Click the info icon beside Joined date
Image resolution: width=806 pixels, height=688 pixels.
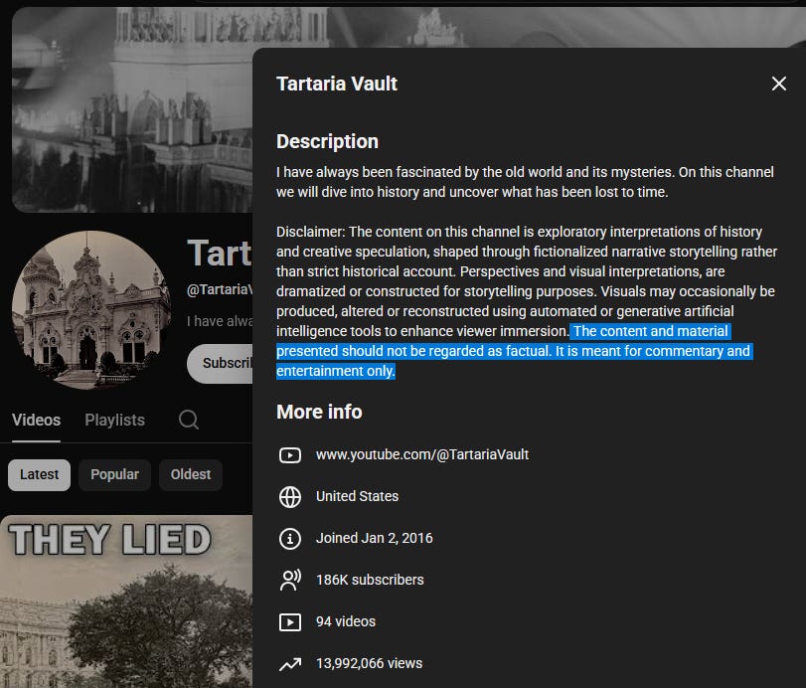290,538
